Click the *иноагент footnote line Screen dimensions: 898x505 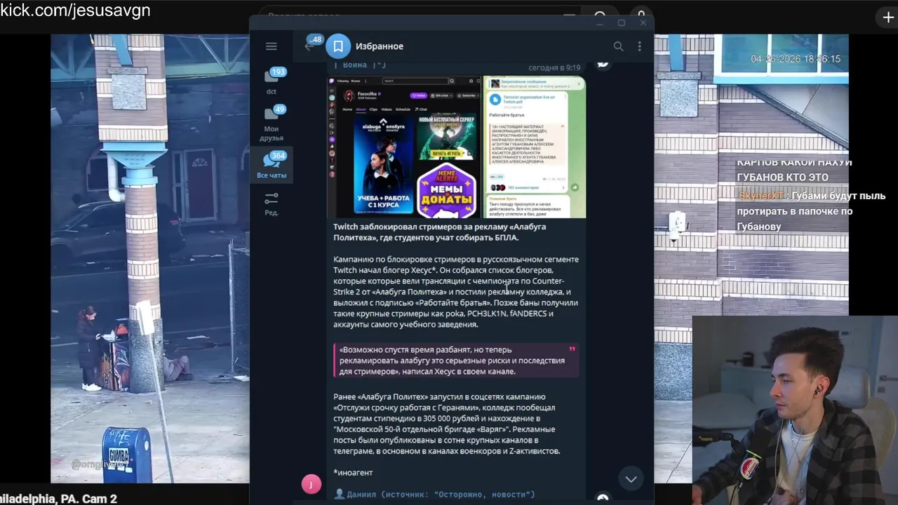[x=353, y=473]
